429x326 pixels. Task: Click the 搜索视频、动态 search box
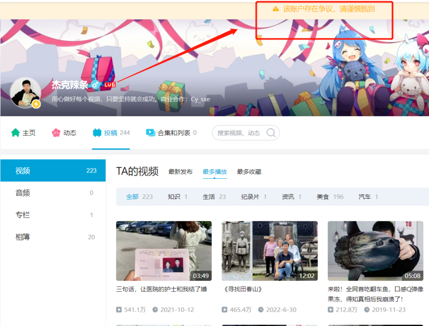[x=246, y=133]
